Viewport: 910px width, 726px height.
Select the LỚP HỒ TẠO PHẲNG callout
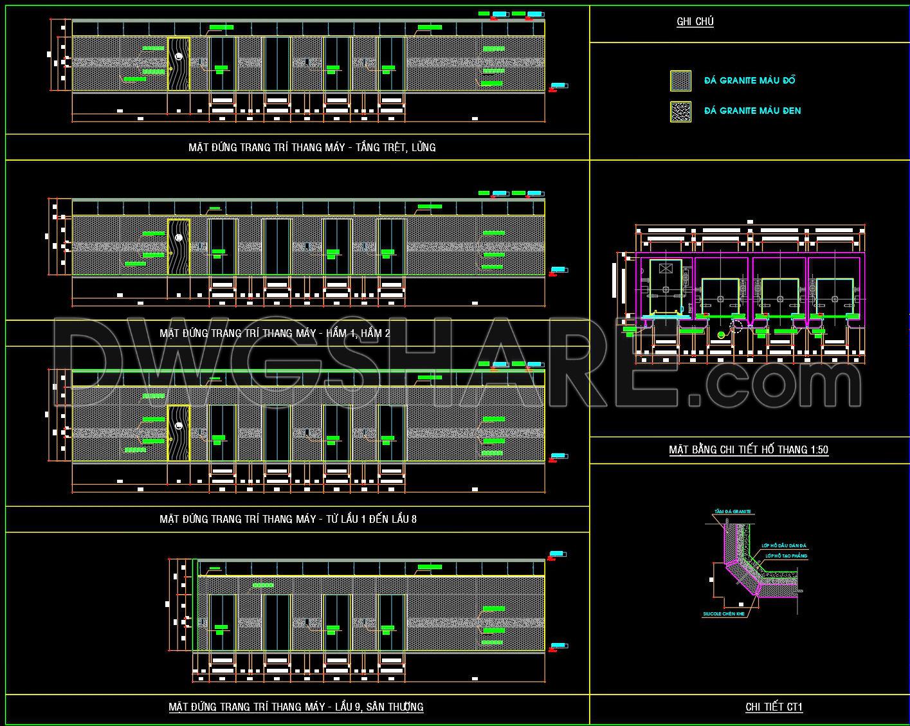point(786,556)
